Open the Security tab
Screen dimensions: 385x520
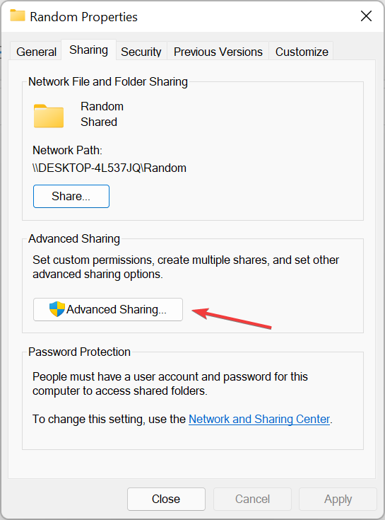click(141, 52)
